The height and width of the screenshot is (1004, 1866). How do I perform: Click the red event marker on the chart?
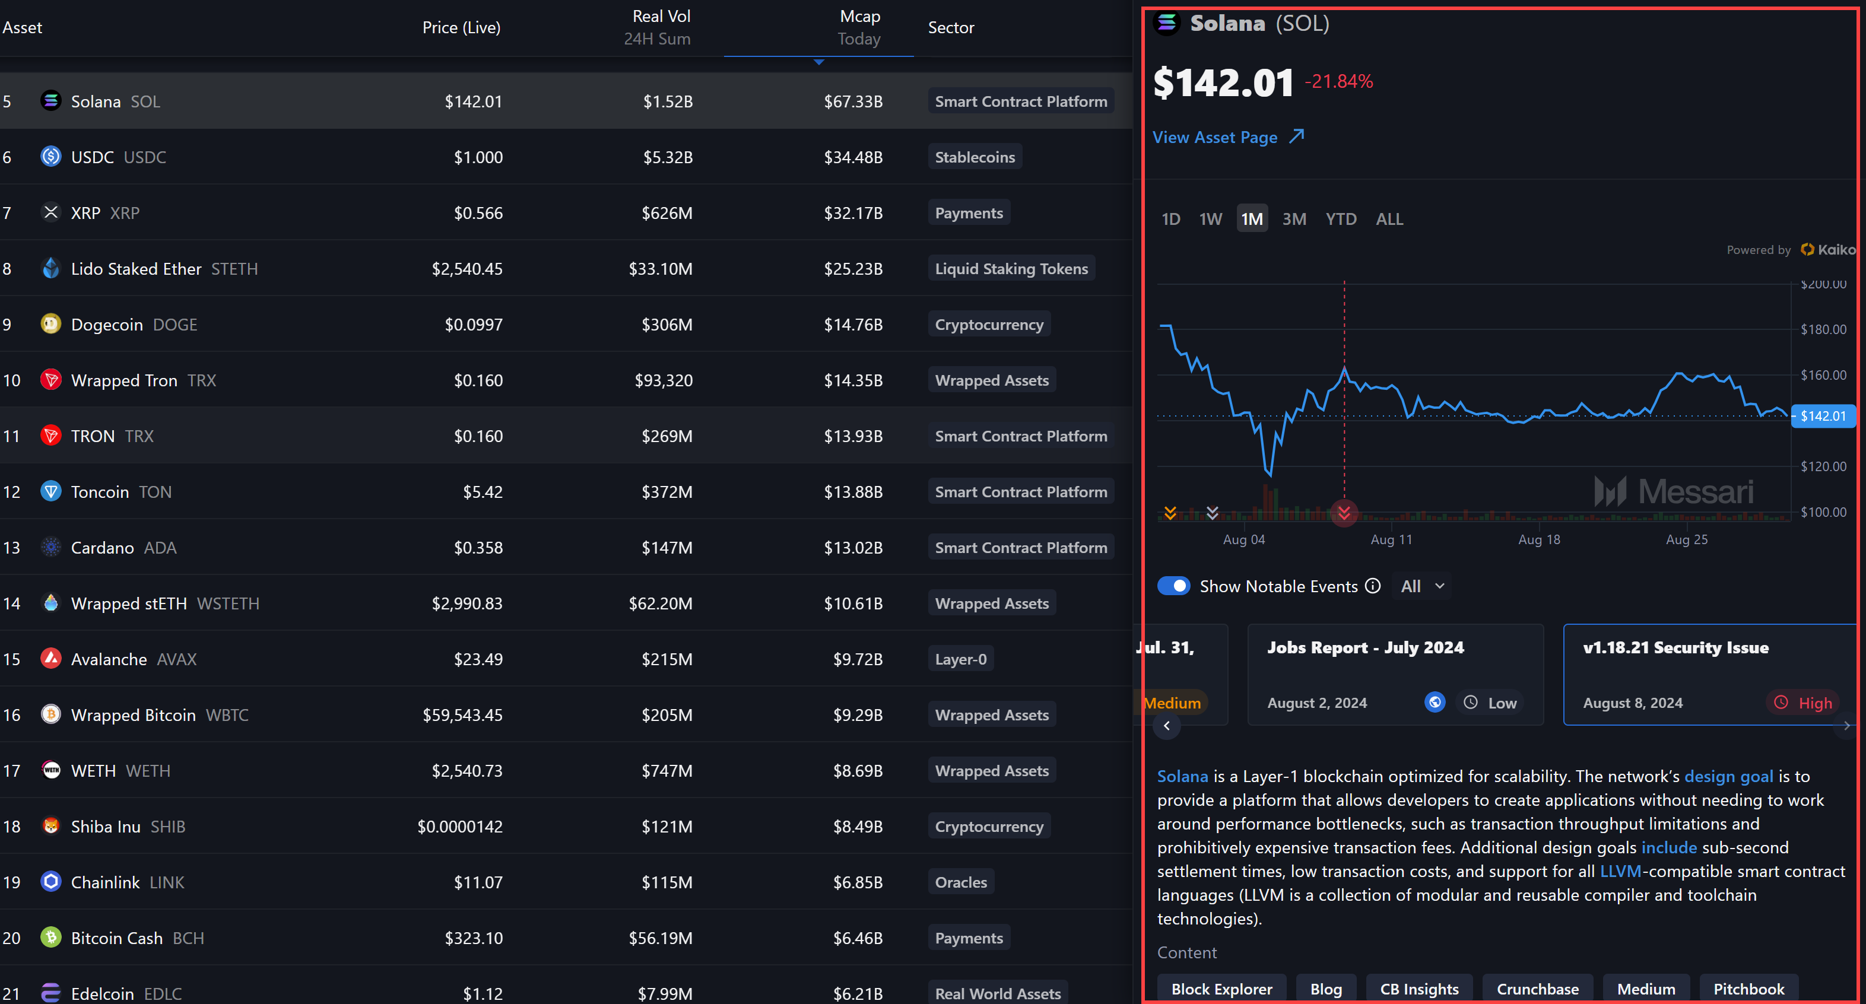tap(1344, 513)
